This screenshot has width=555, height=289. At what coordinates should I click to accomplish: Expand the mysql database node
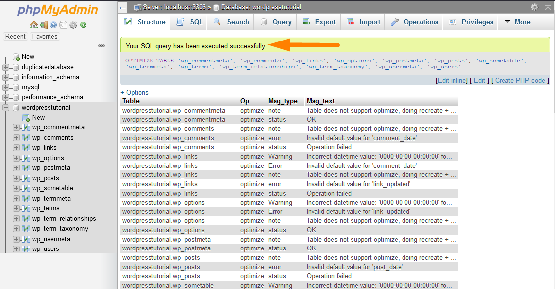5,87
